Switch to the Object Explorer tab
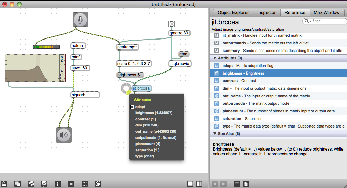The height and width of the screenshot is (188, 347). pos(233,12)
